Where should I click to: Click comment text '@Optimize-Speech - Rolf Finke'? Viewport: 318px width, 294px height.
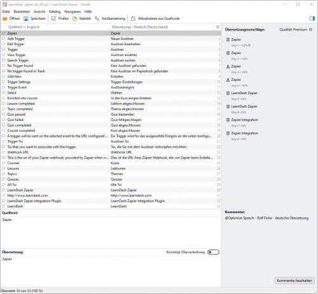pyautogui.click(x=249, y=218)
